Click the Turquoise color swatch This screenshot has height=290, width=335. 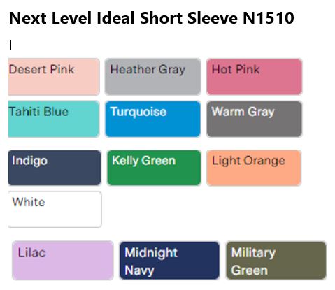152,119
